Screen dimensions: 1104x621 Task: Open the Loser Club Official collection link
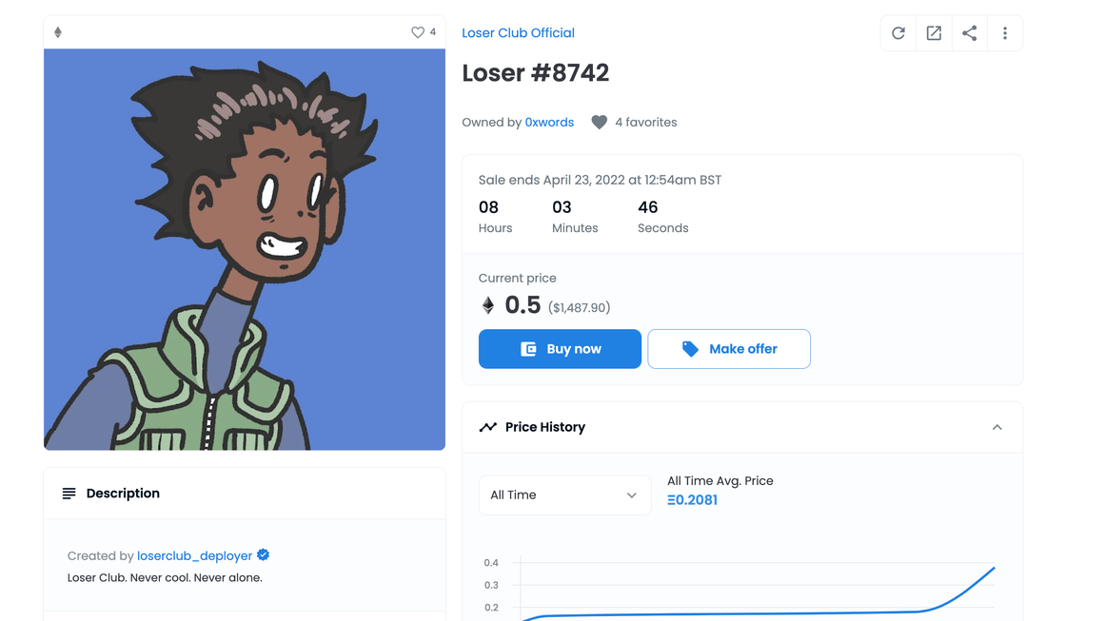click(518, 33)
